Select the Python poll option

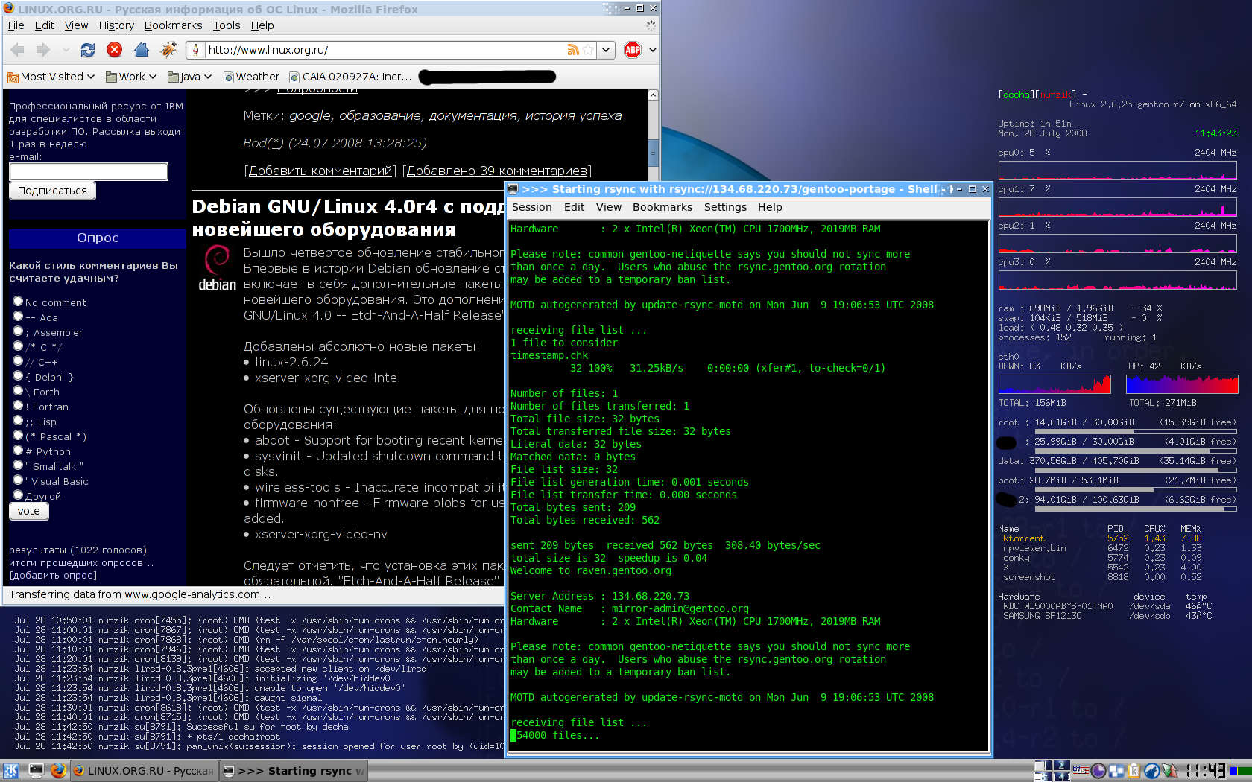tap(18, 451)
